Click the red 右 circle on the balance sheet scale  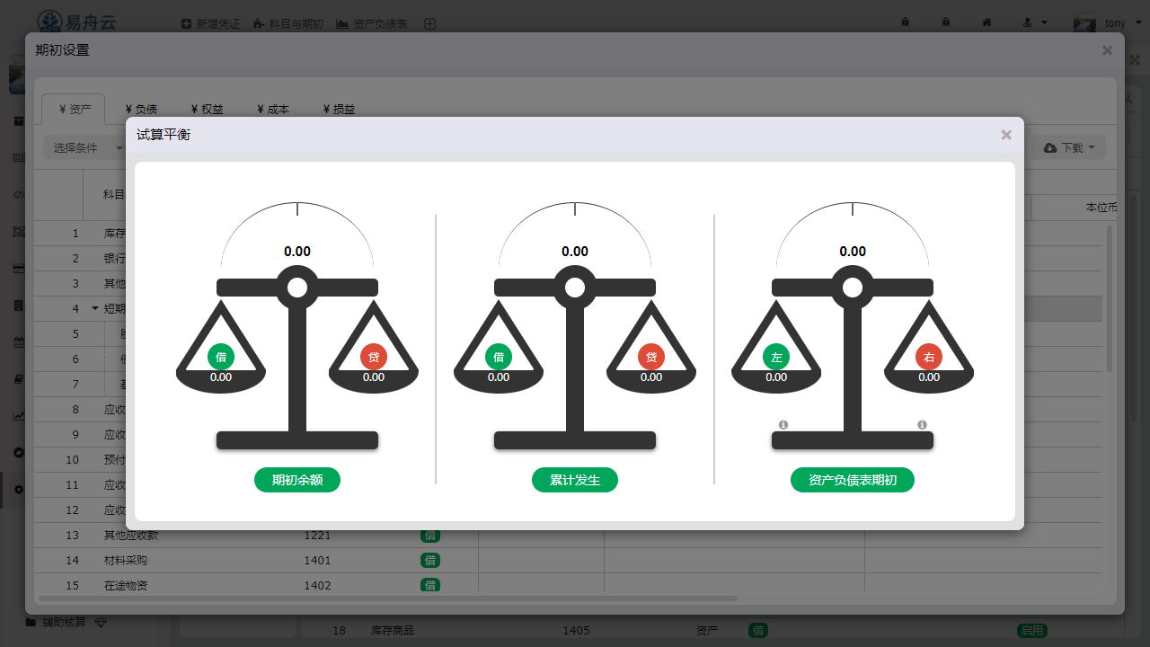pyautogui.click(x=928, y=357)
